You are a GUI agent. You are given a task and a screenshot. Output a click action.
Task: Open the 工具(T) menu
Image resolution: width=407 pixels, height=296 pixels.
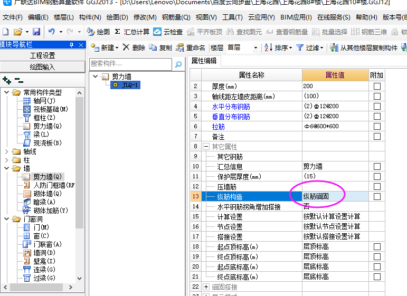[x=232, y=17]
